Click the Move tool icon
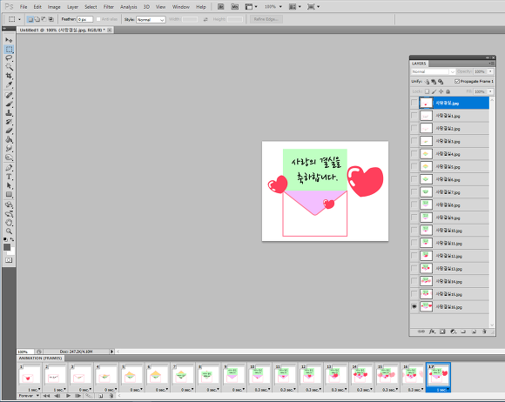This screenshot has height=402, width=505. [9, 40]
